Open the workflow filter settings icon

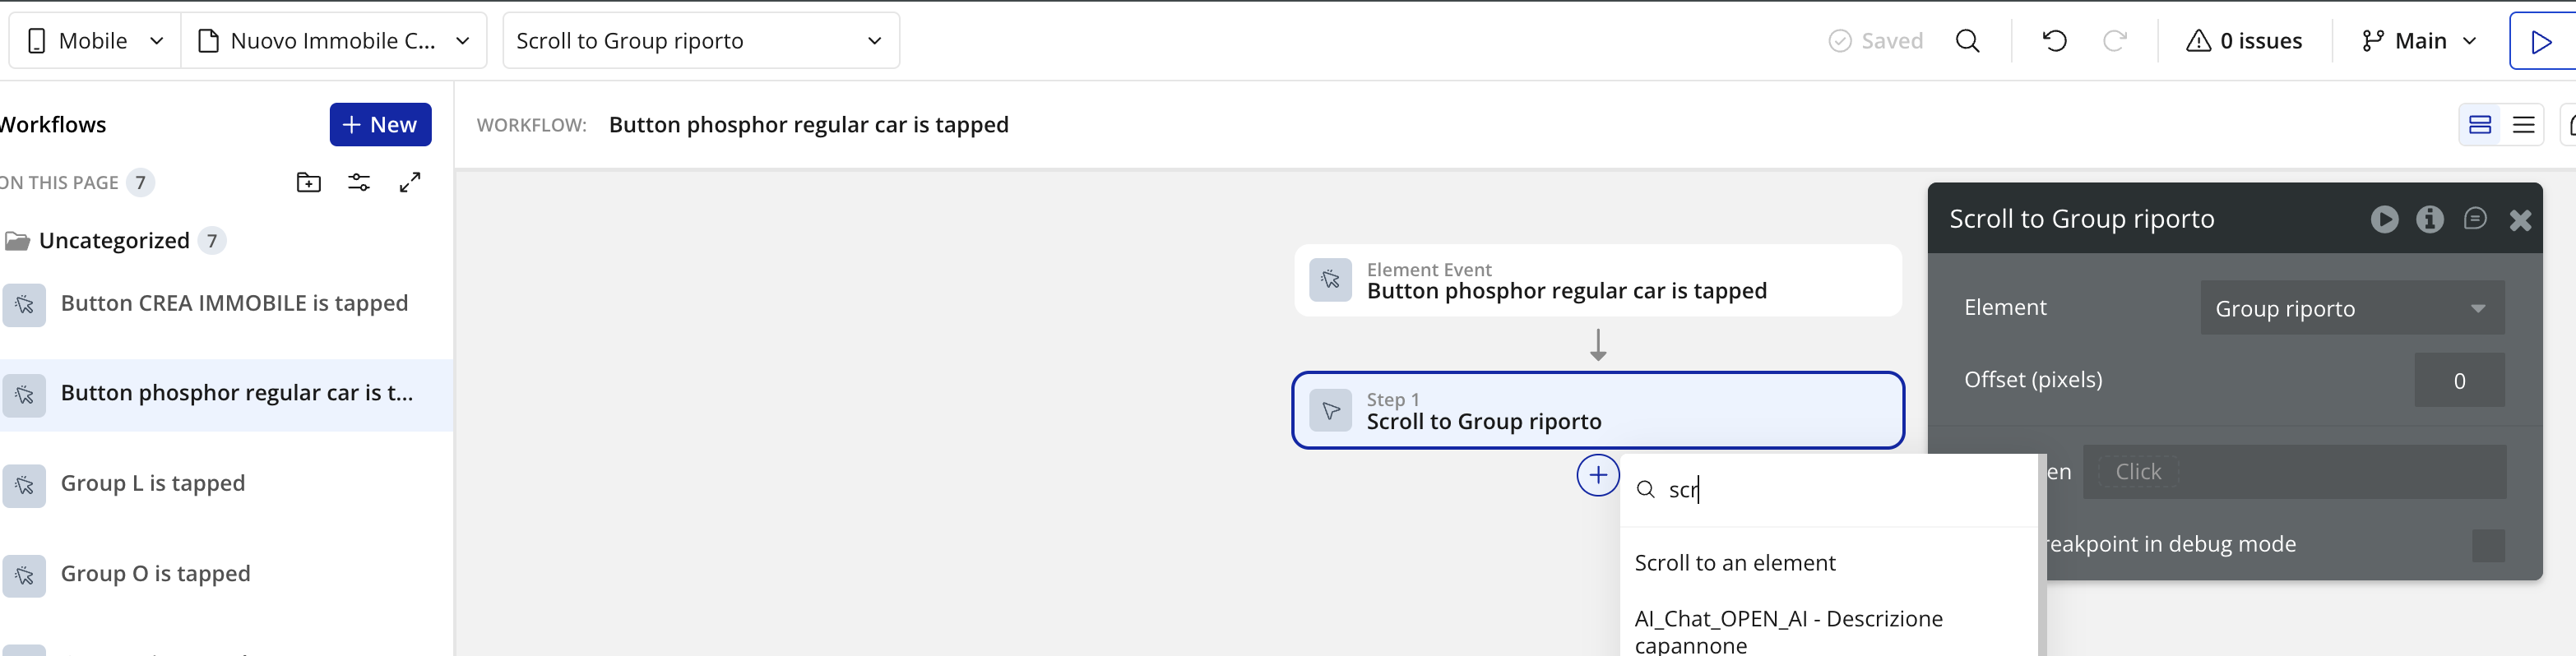click(x=359, y=182)
